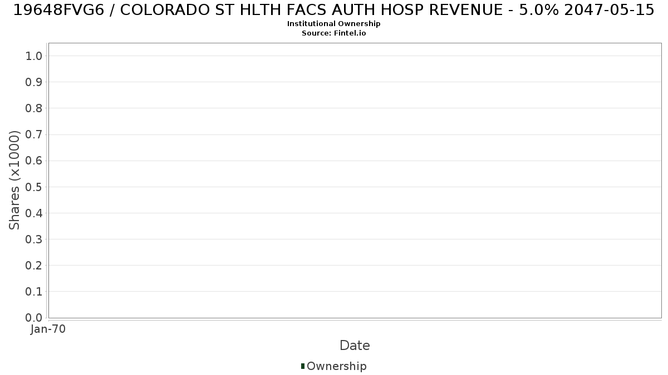Click the 0.8 y-axis tick label
This screenshot has width=668, height=375.
coord(34,108)
